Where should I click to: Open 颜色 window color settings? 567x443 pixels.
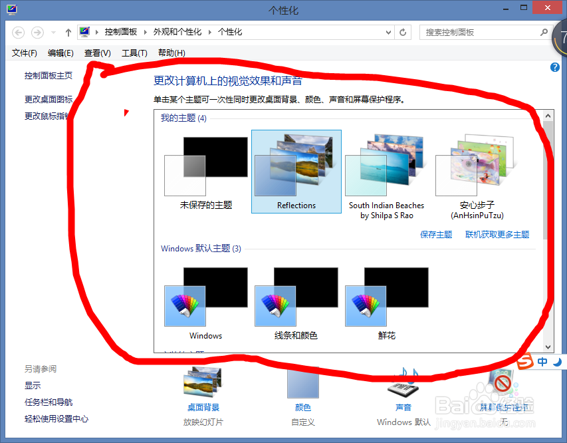click(302, 384)
